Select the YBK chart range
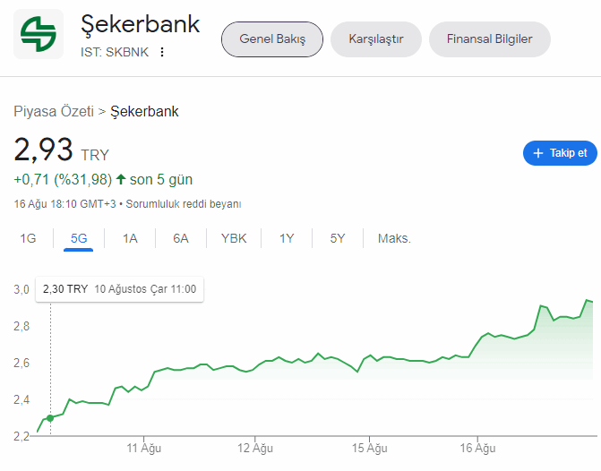The height and width of the screenshot is (471, 601). pos(234,238)
